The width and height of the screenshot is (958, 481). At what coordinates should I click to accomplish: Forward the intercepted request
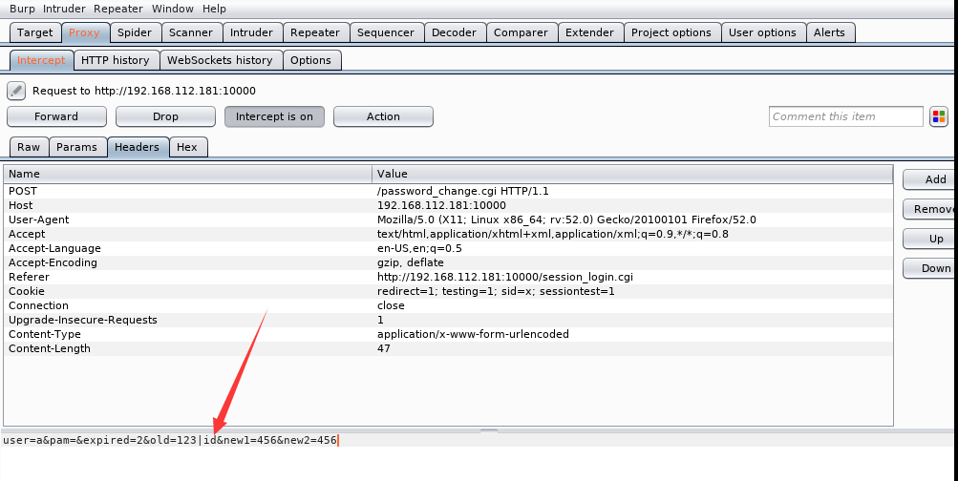[x=56, y=116]
